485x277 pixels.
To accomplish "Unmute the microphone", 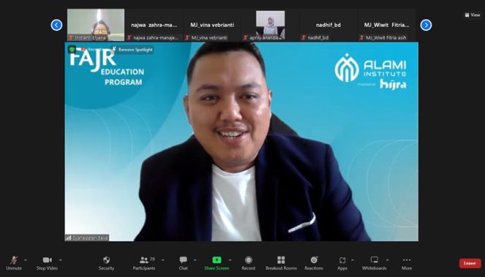I will click(x=14, y=263).
